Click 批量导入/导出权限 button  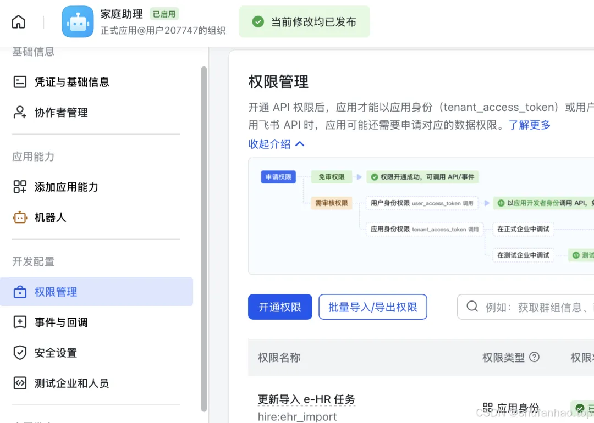point(373,307)
